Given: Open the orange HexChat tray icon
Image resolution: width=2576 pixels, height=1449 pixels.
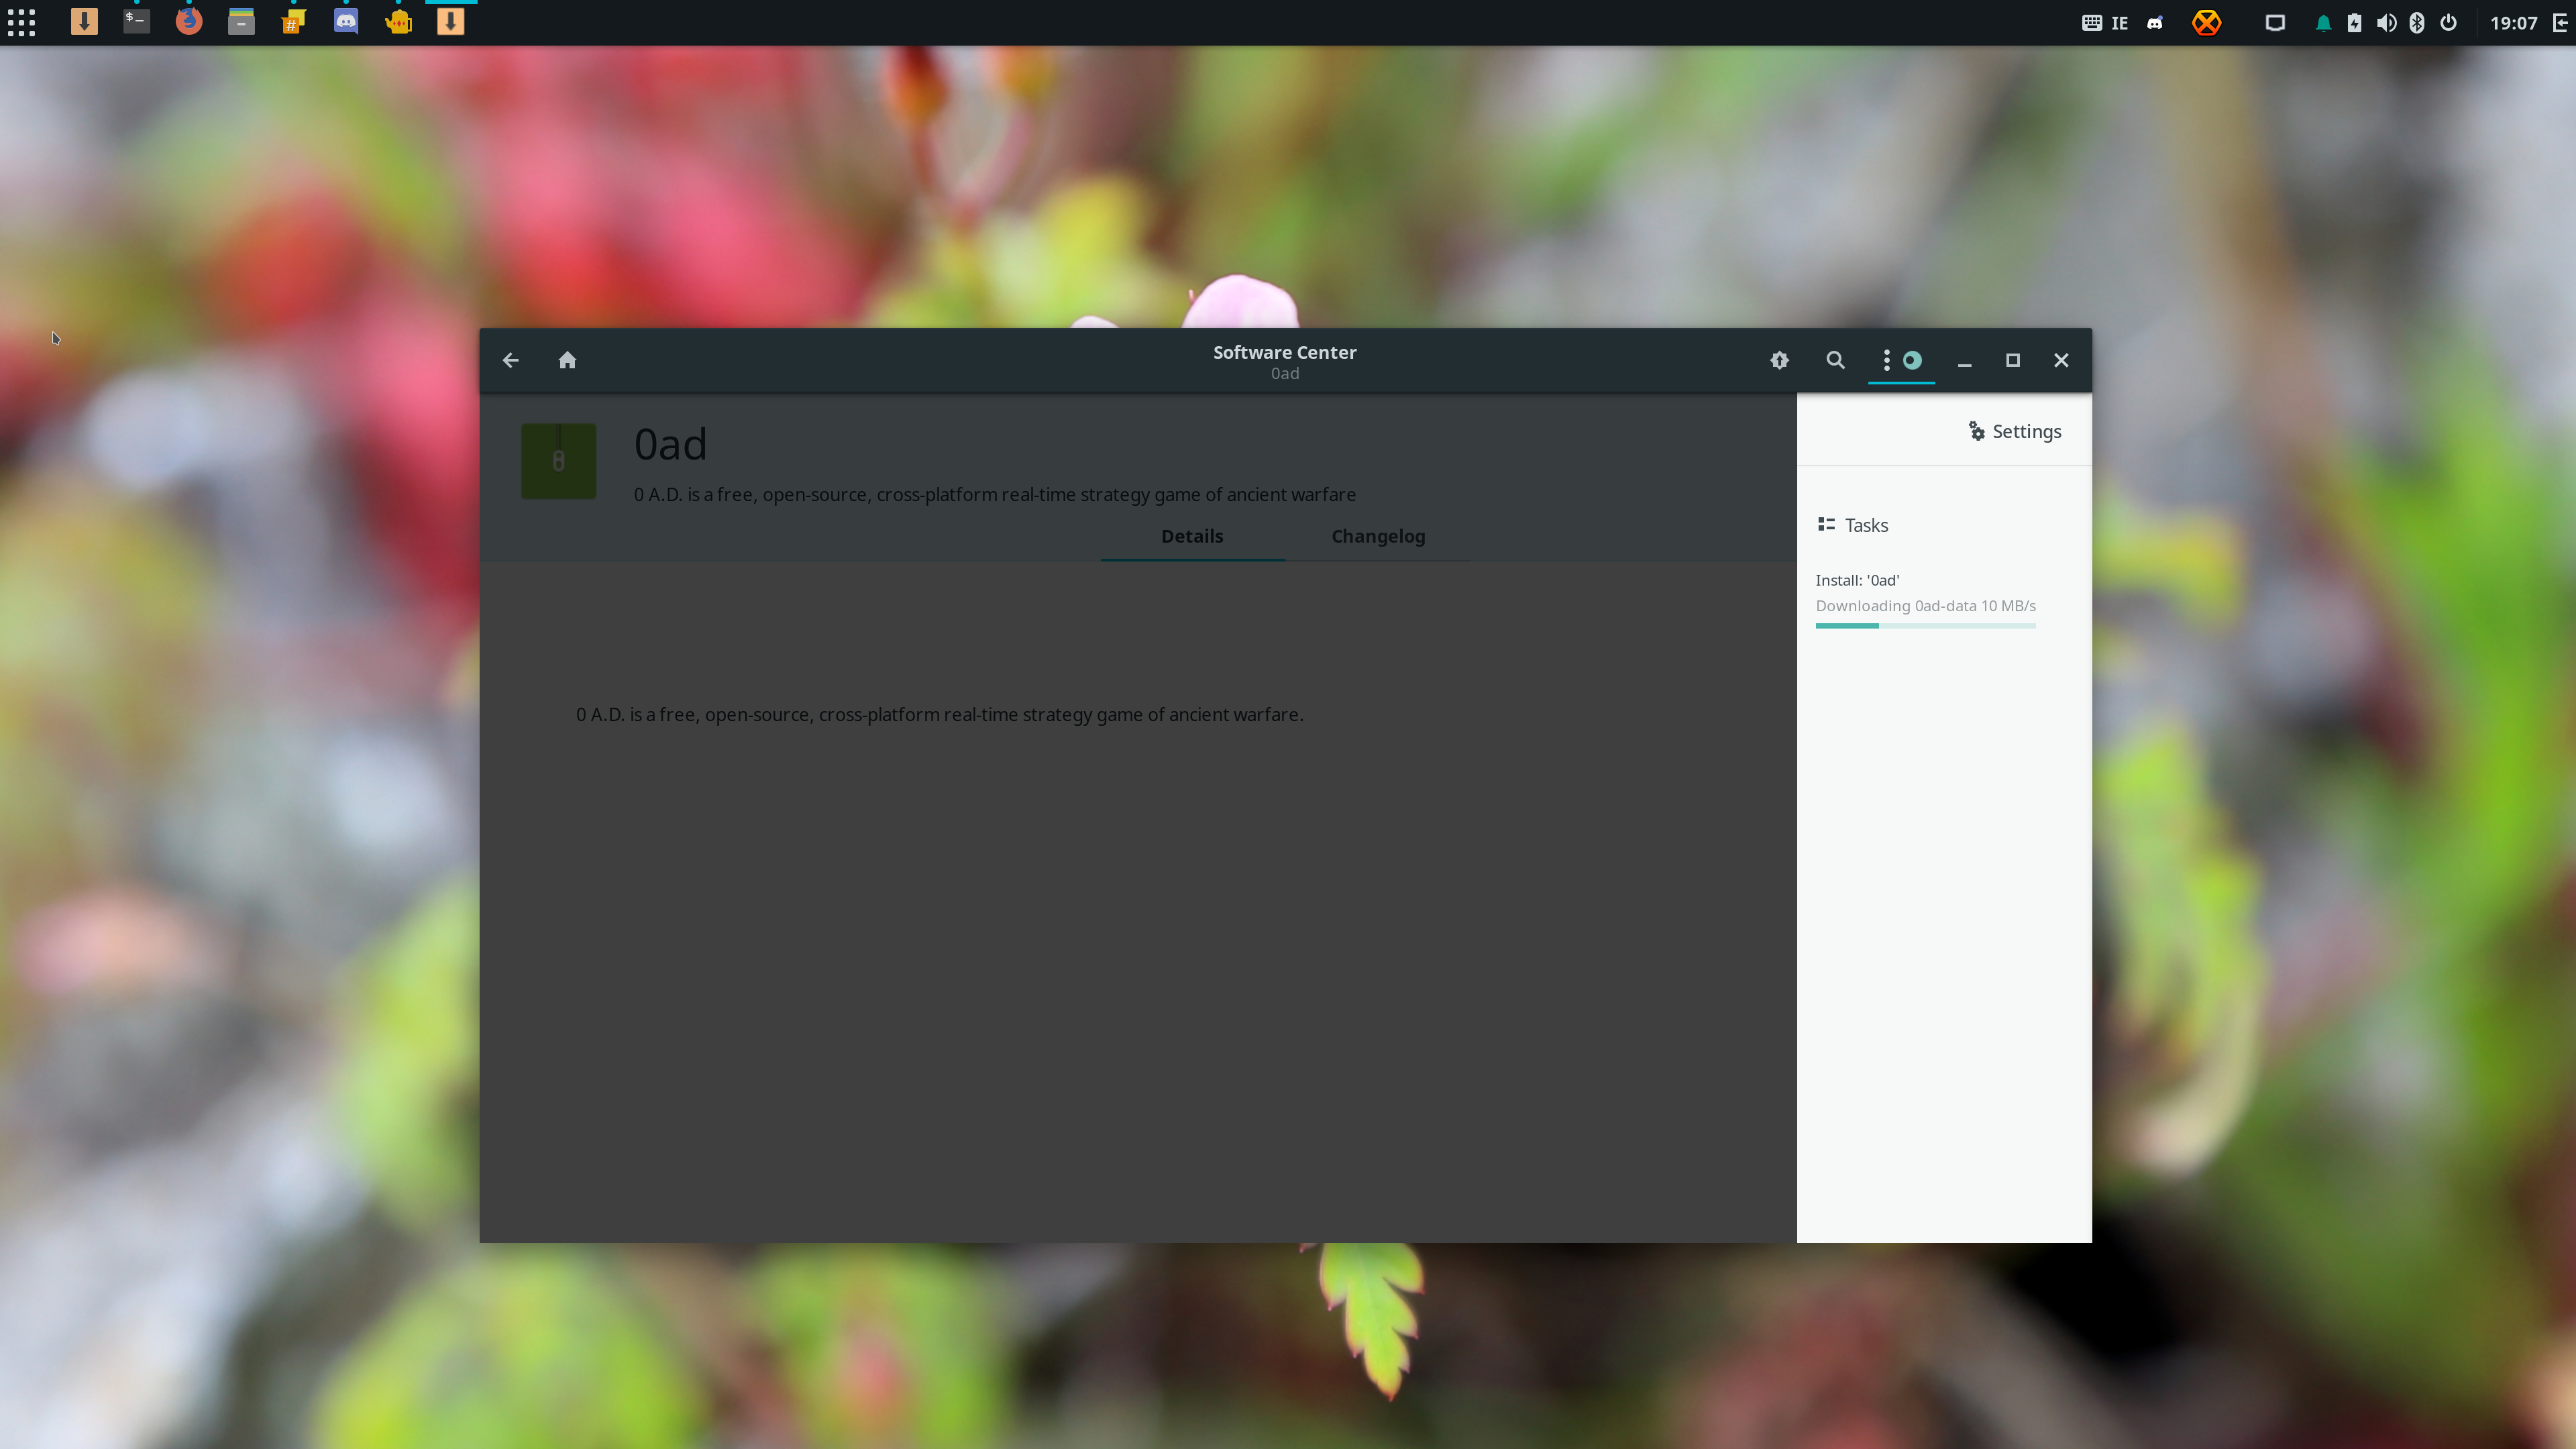Looking at the screenshot, I should click(x=2206, y=22).
